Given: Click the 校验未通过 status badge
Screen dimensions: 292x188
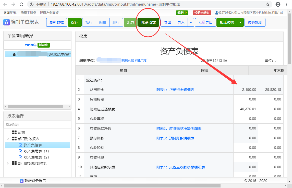Looking at the screenshot, I should (x=202, y=13).
